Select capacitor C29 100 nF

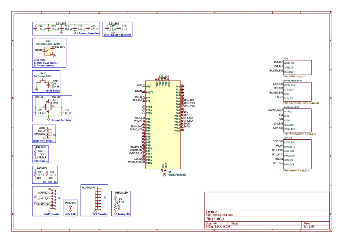click(x=49, y=85)
